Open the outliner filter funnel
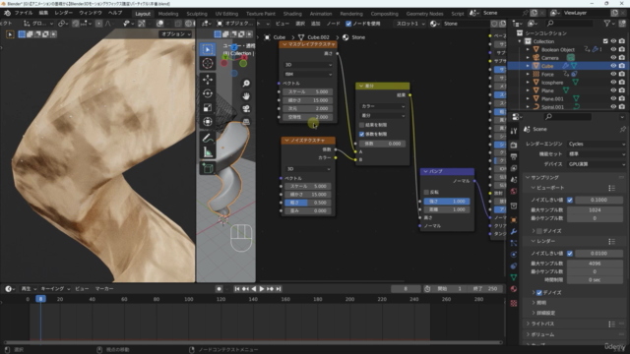Image resolution: width=630 pixels, height=354 pixels. click(607, 24)
